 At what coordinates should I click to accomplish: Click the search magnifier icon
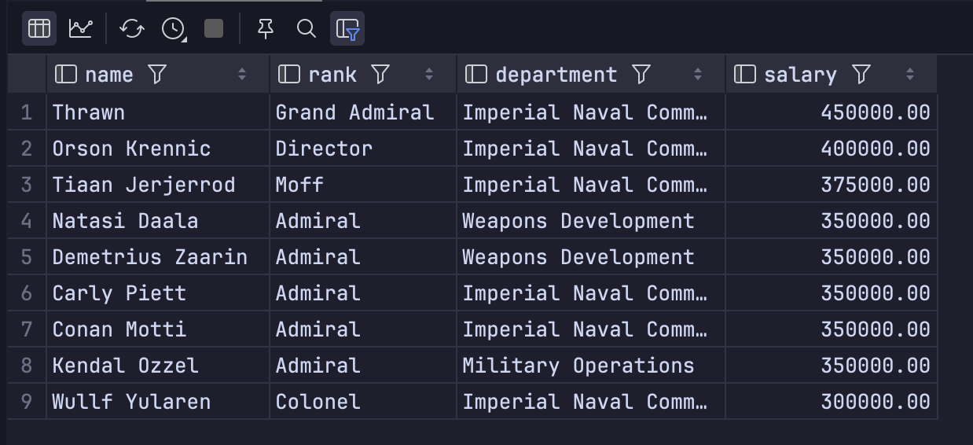(307, 29)
